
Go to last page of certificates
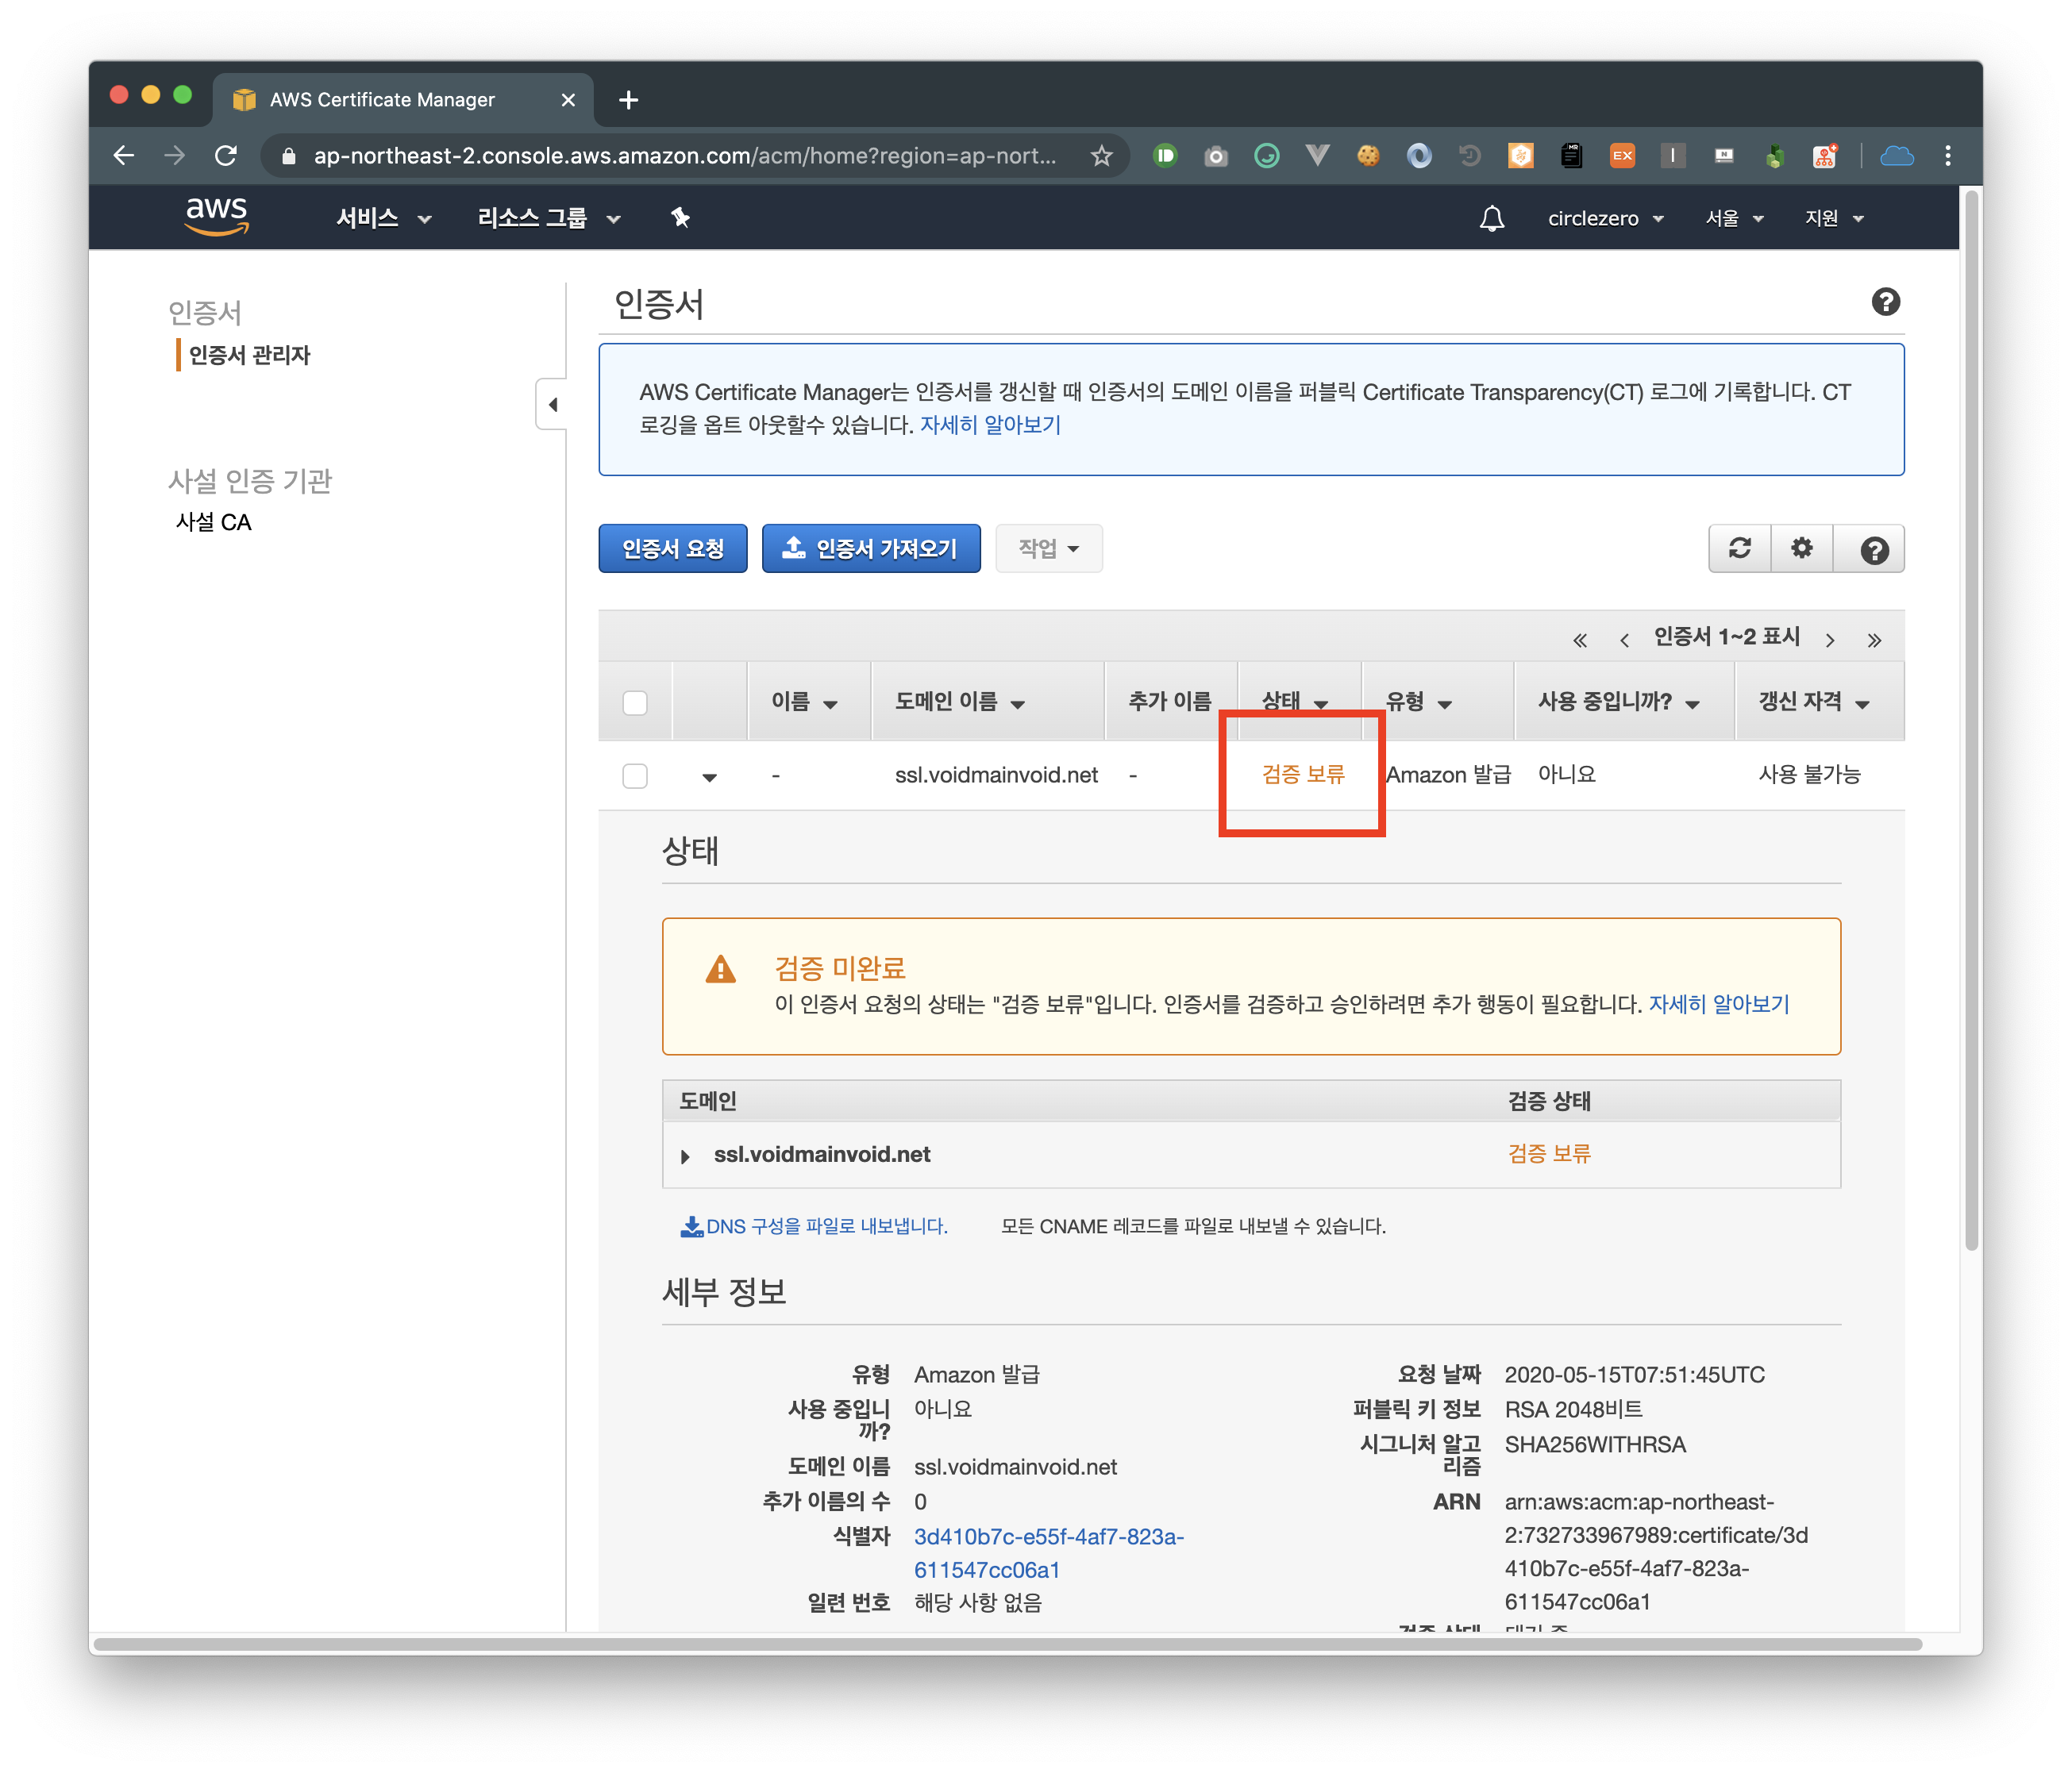[1874, 640]
